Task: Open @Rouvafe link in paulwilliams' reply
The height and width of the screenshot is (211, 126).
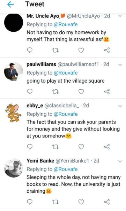Action: (x=66, y=73)
